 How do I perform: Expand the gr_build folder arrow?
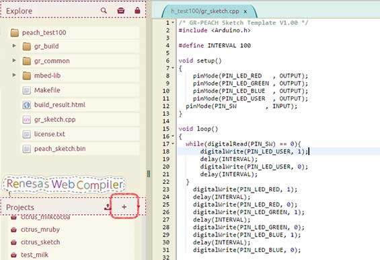[x=14, y=46]
